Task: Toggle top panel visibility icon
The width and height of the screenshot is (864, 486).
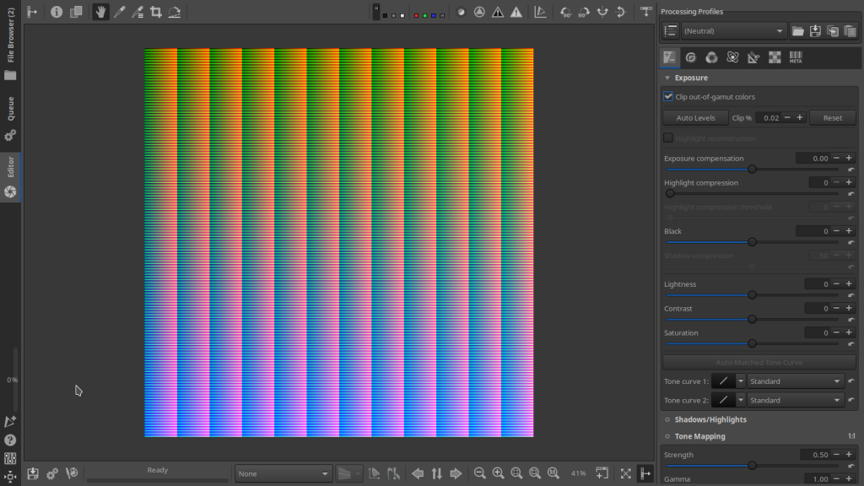Action: 645,12
